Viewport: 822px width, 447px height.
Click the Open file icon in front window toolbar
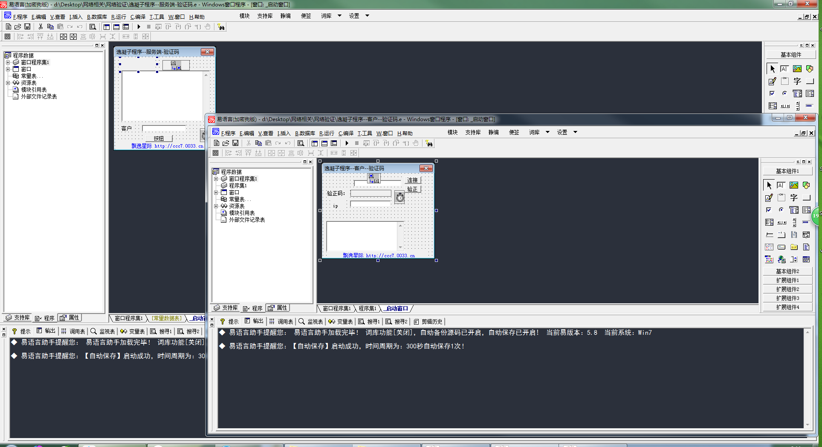(226, 143)
